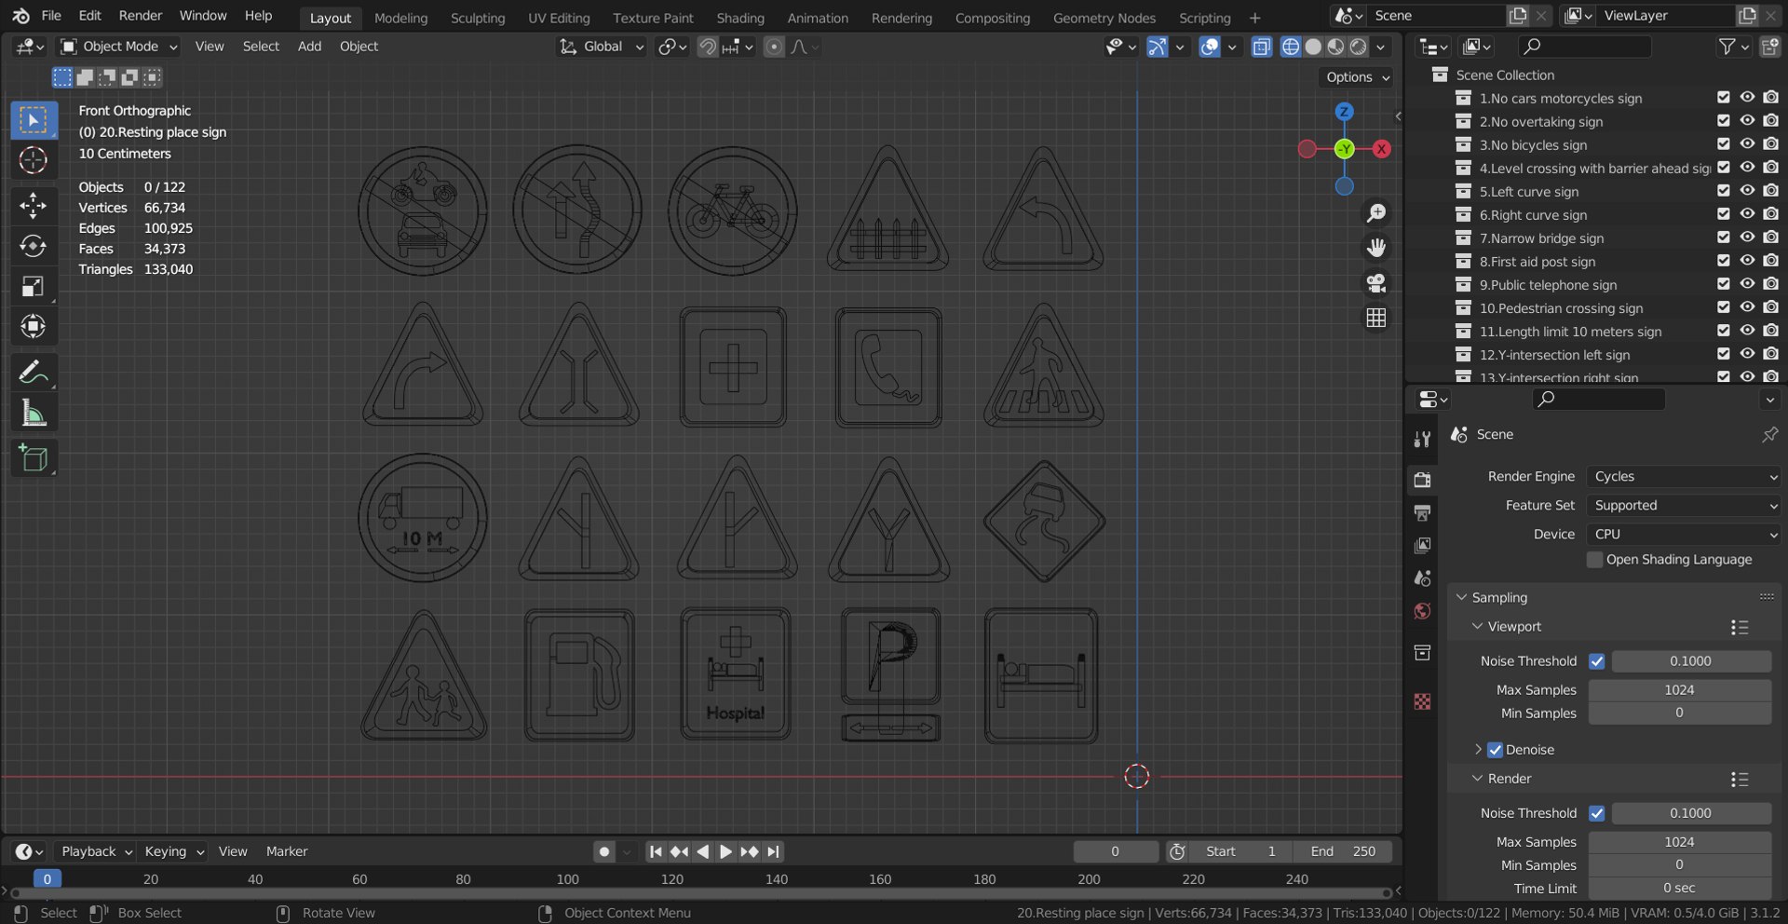Click the render Noise Threshold value field
This screenshot has height=924, width=1788.
pos(1690,813)
